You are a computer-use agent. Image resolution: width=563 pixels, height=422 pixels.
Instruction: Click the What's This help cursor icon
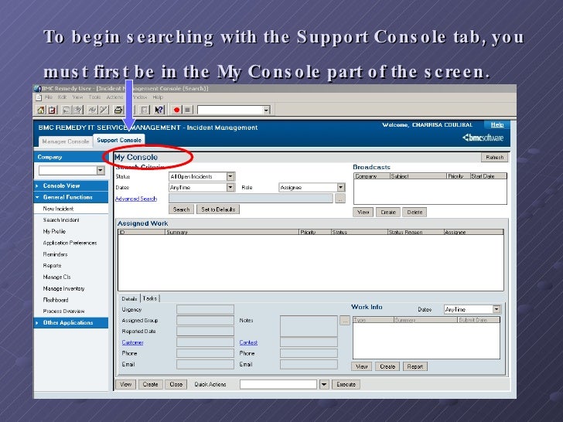(159, 110)
